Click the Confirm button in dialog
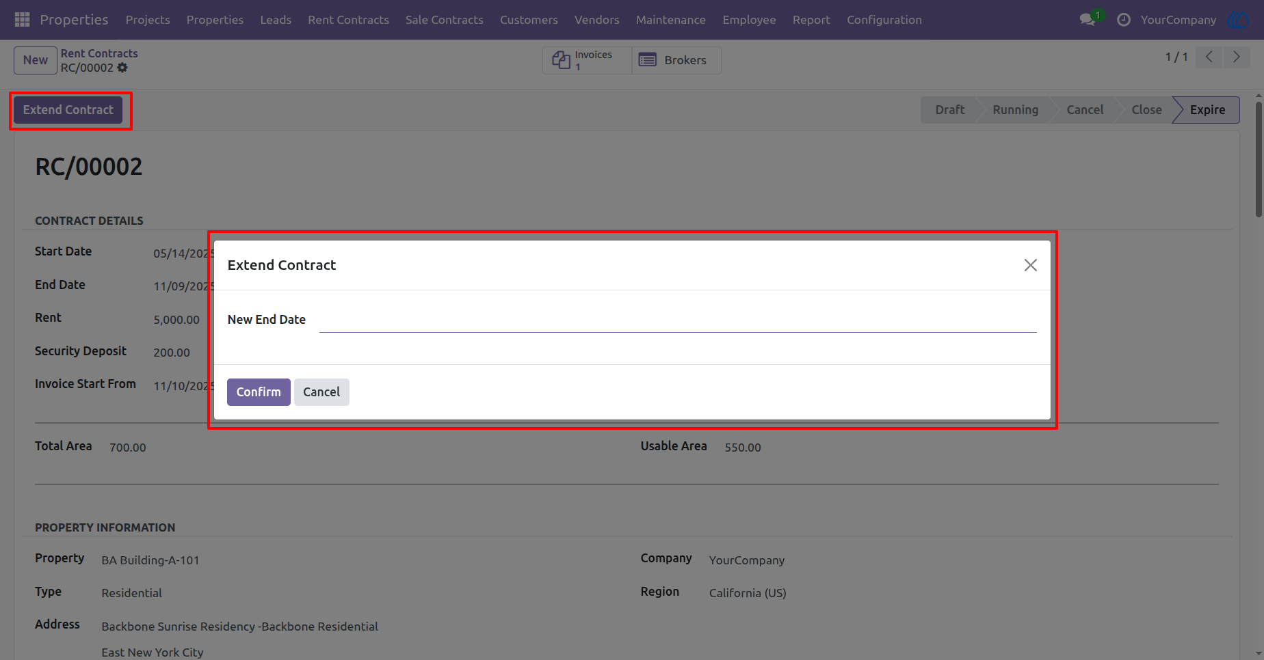Image resolution: width=1264 pixels, height=660 pixels. pos(259,392)
